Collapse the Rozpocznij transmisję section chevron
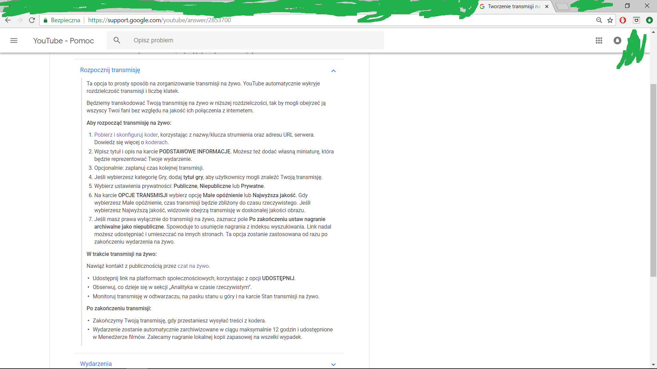 pyautogui.click(x=333, y=71)
